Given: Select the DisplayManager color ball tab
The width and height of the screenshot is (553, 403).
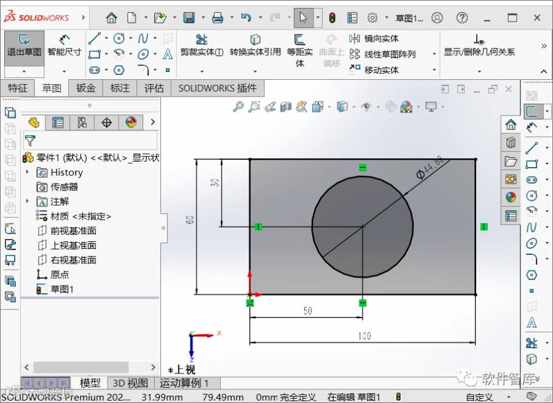Looking at the screenshot, I should pyautogui.click(x=131, y=122).
